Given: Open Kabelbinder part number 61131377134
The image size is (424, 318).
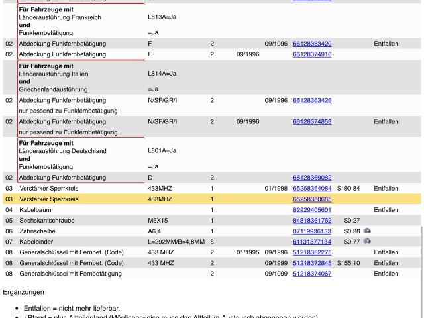Looking at the screenshot, I should [312, 242].
